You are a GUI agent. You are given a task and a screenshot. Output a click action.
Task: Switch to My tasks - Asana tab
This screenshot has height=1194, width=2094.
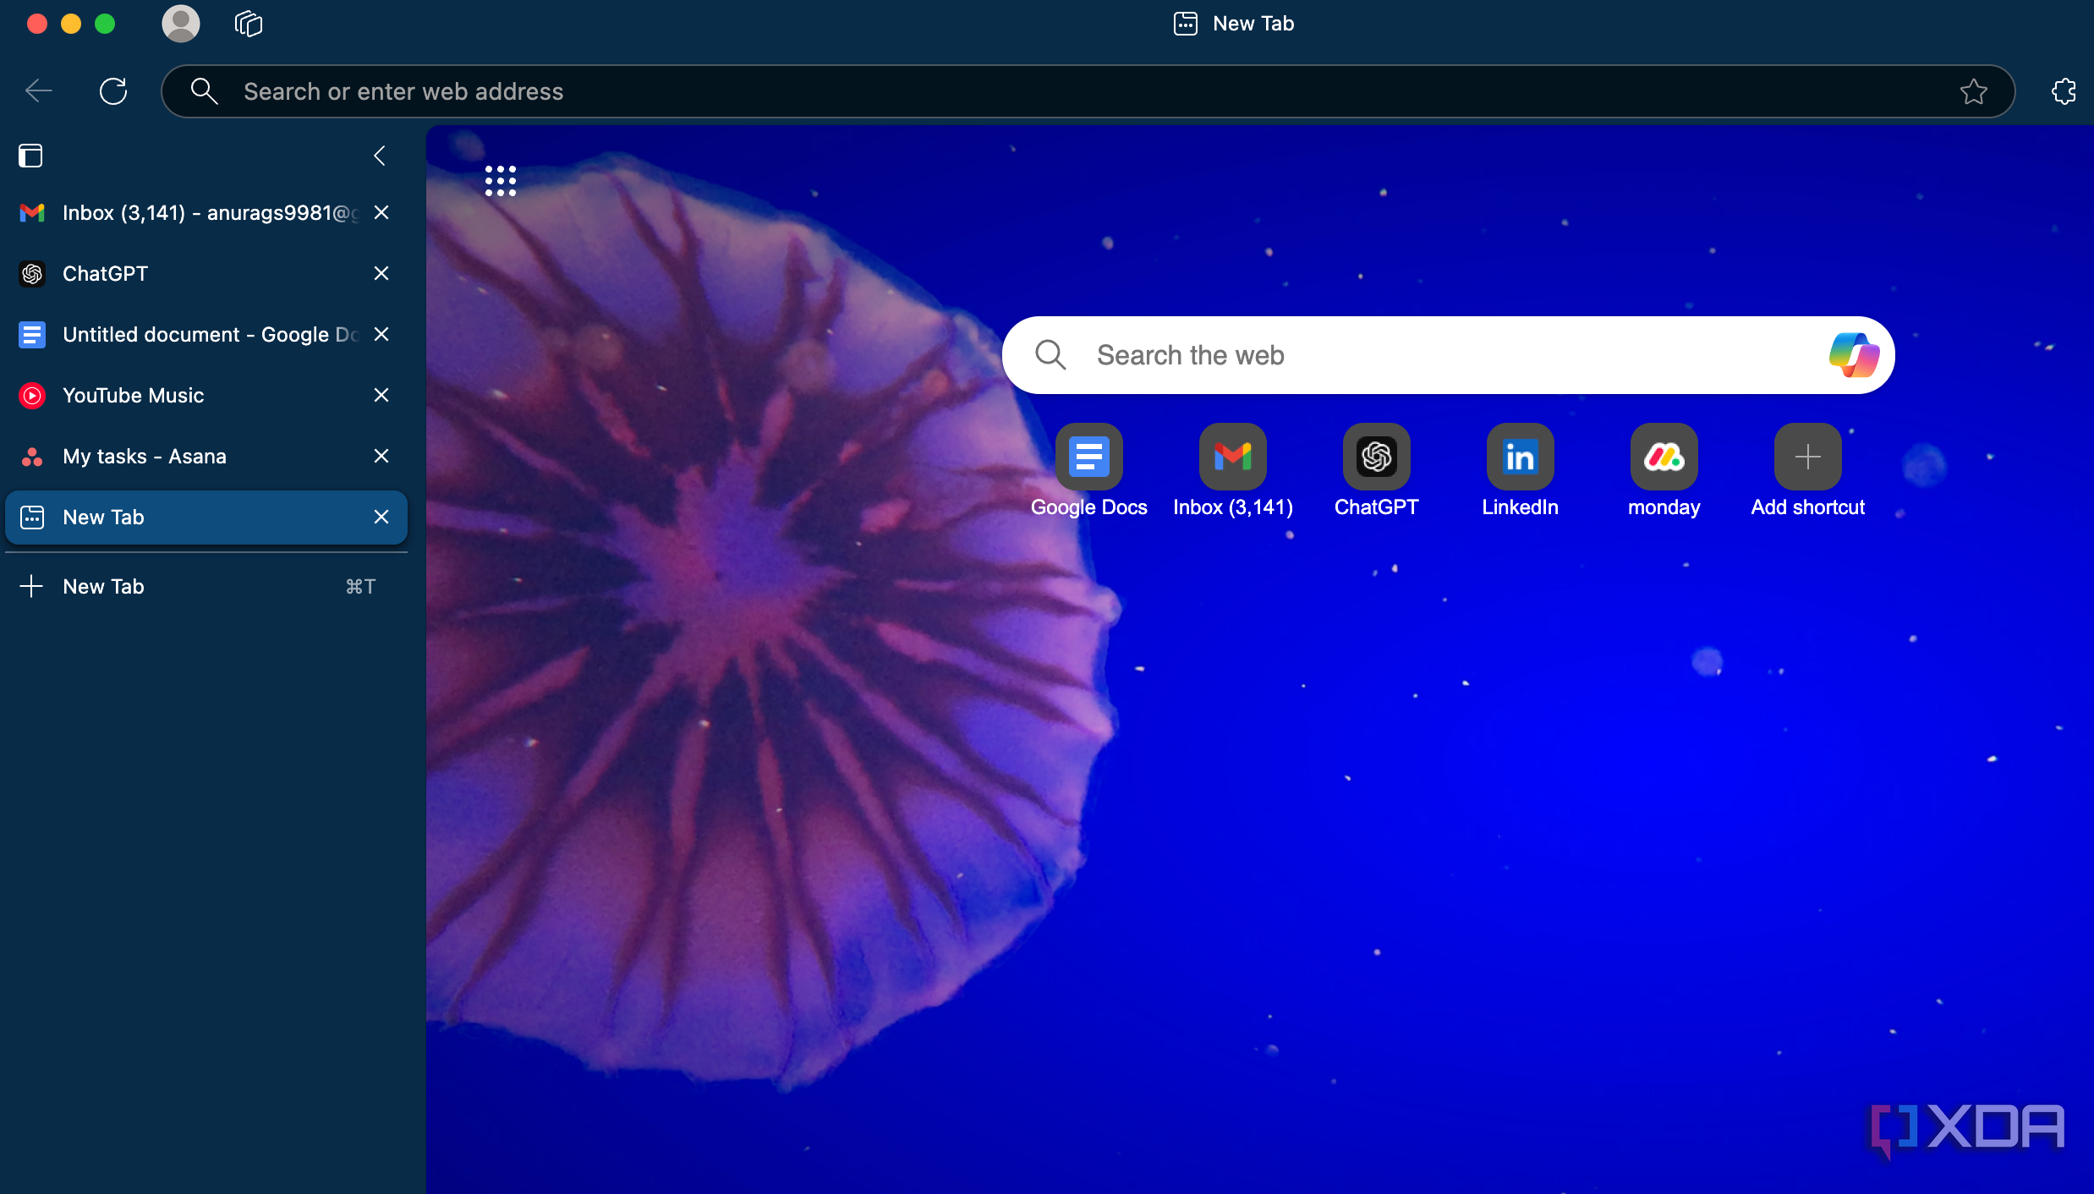(144, 457)
